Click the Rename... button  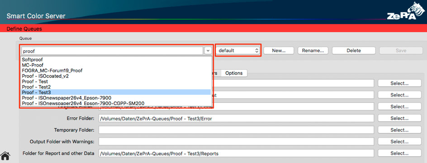point(313,50)
